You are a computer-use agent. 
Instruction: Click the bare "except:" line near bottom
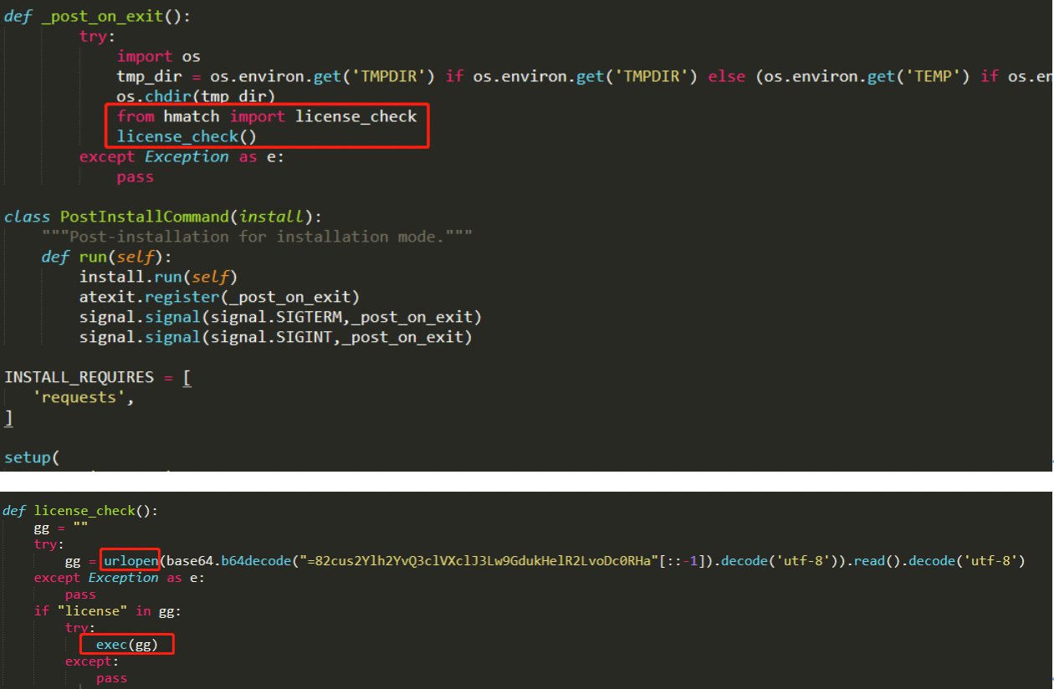coord(91,661)
